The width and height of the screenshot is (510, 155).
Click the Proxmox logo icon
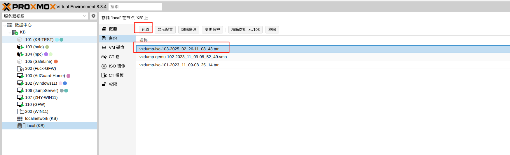pyautogui.click(x=6, y=7)
